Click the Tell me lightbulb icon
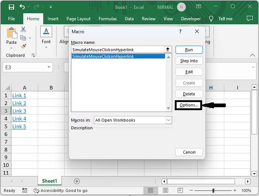 tap(211, 19)
